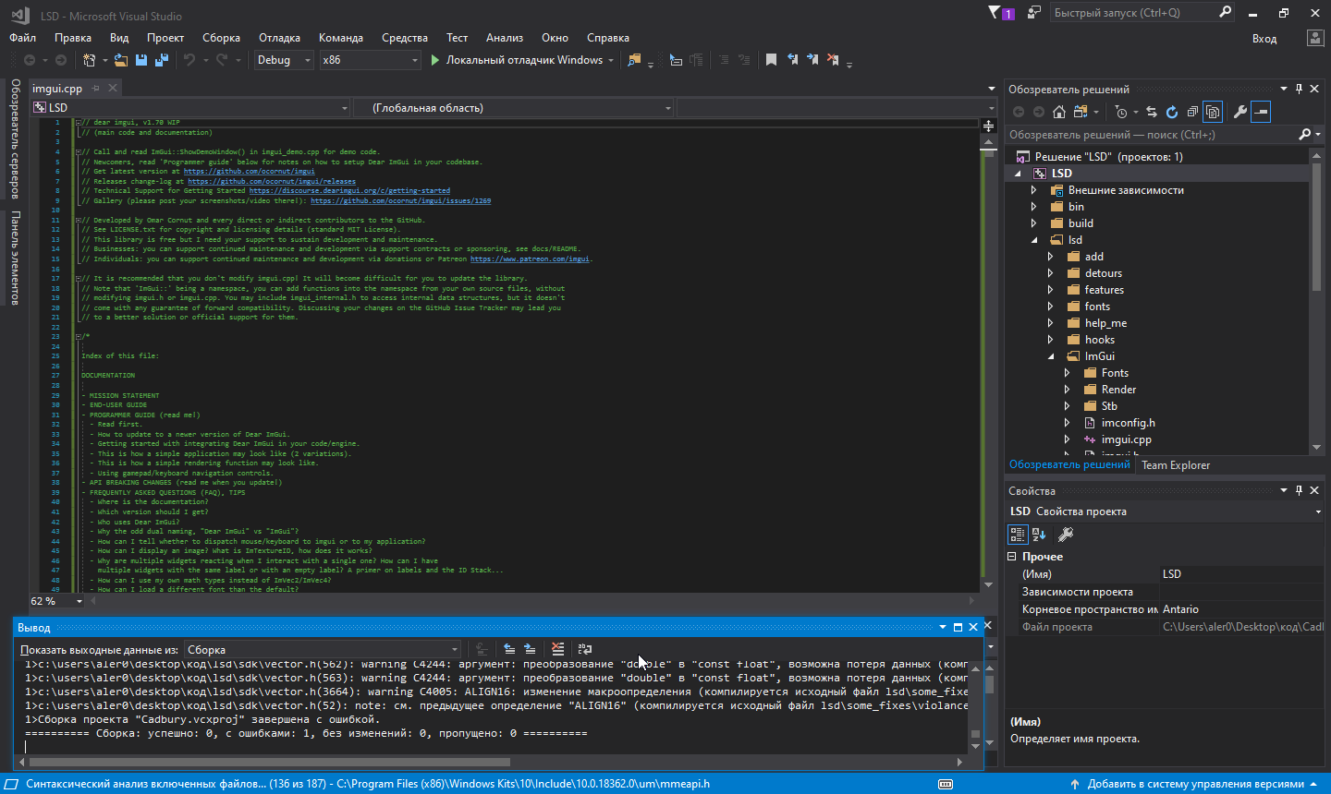The width and height of the screenshot is (1331, 794).
Task: Click the Clear All icon in Output panel
Action: coord(557,649)
